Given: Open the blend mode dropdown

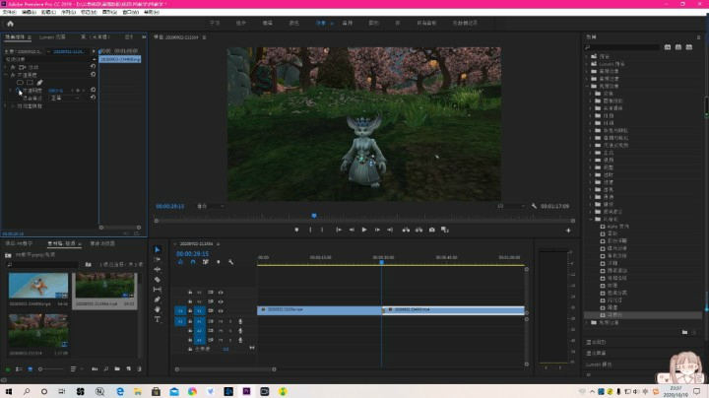Looking at the screenshot, I should pyautogui.click(x=65, y=98).
